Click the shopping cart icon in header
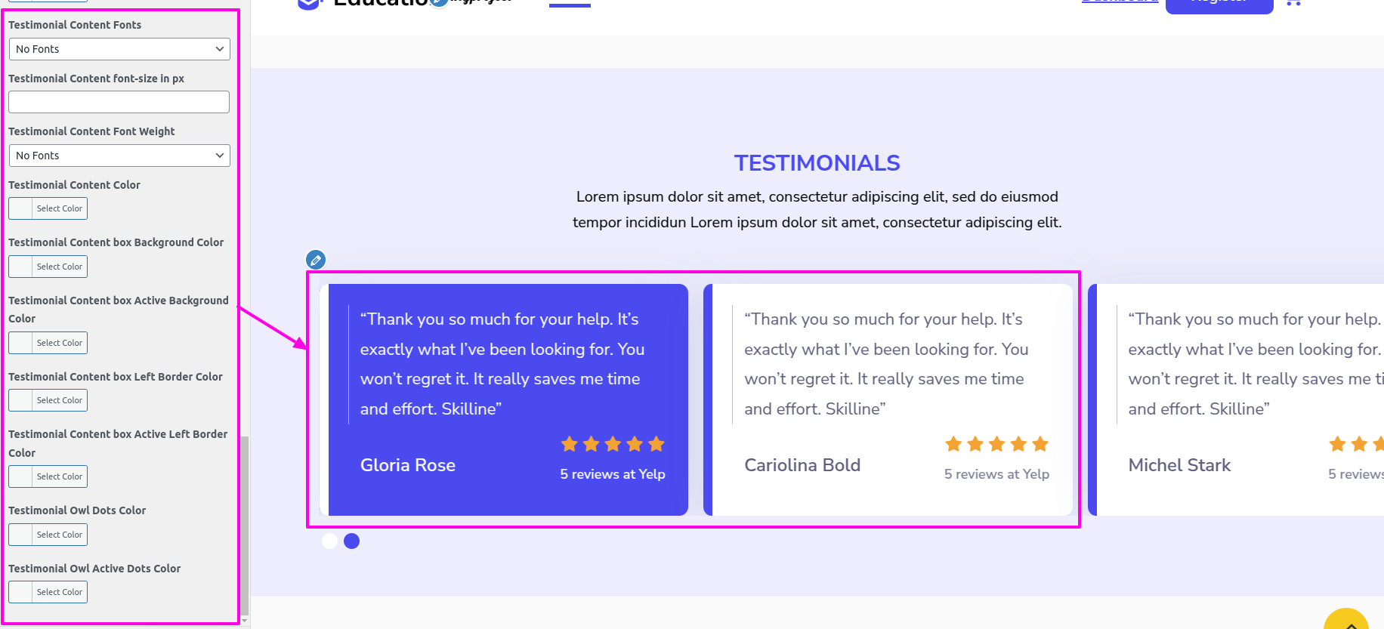Viewport: 1384px width, 629px height. (x=1293, y=3)
